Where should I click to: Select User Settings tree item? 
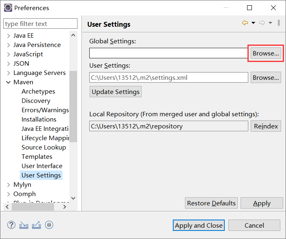(x=41, y=175)
